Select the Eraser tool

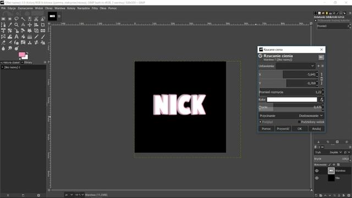click(3, 42)
